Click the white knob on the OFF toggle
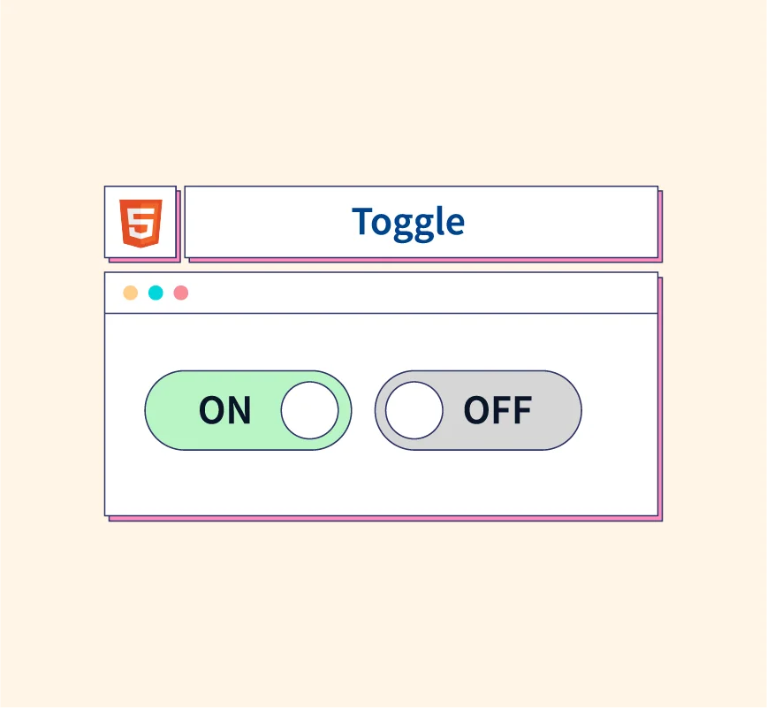767x708 pixels. (414, 410)
